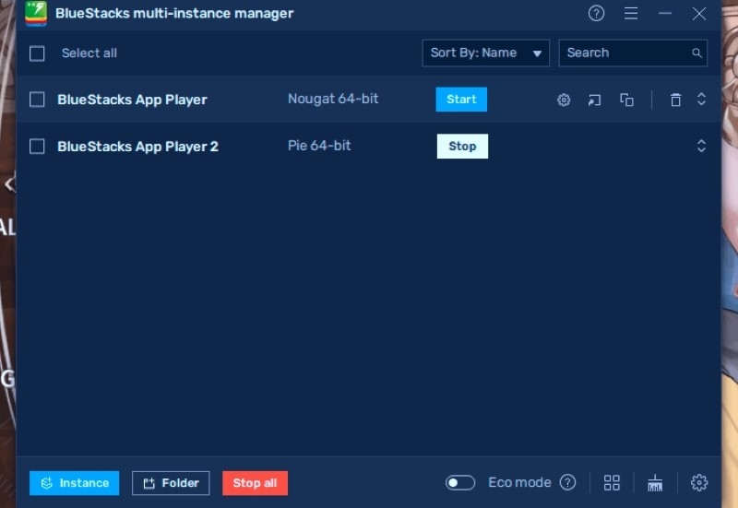
Task: Click the 'Nougat 64-bit' label
Action: coord(333,99)
